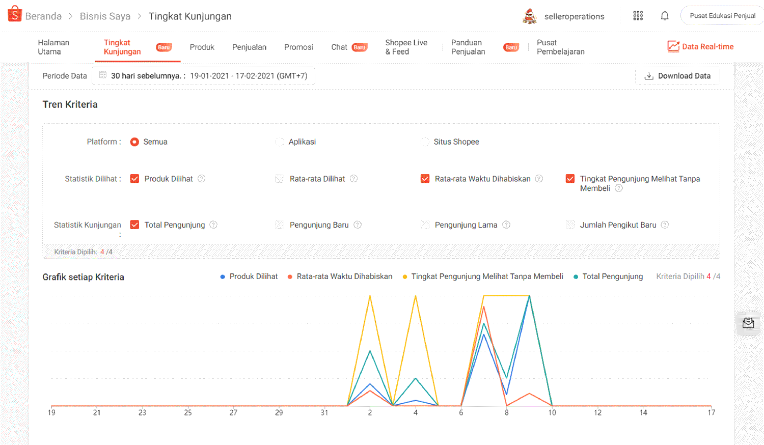The height and width of the screenshot is (445, 764).
Task: Click the Download Data button
Action: [677, 76]
